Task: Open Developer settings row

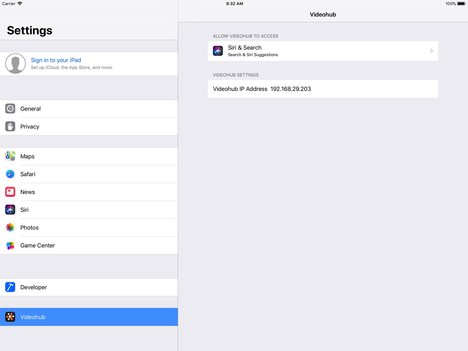Action: (89, 287)
